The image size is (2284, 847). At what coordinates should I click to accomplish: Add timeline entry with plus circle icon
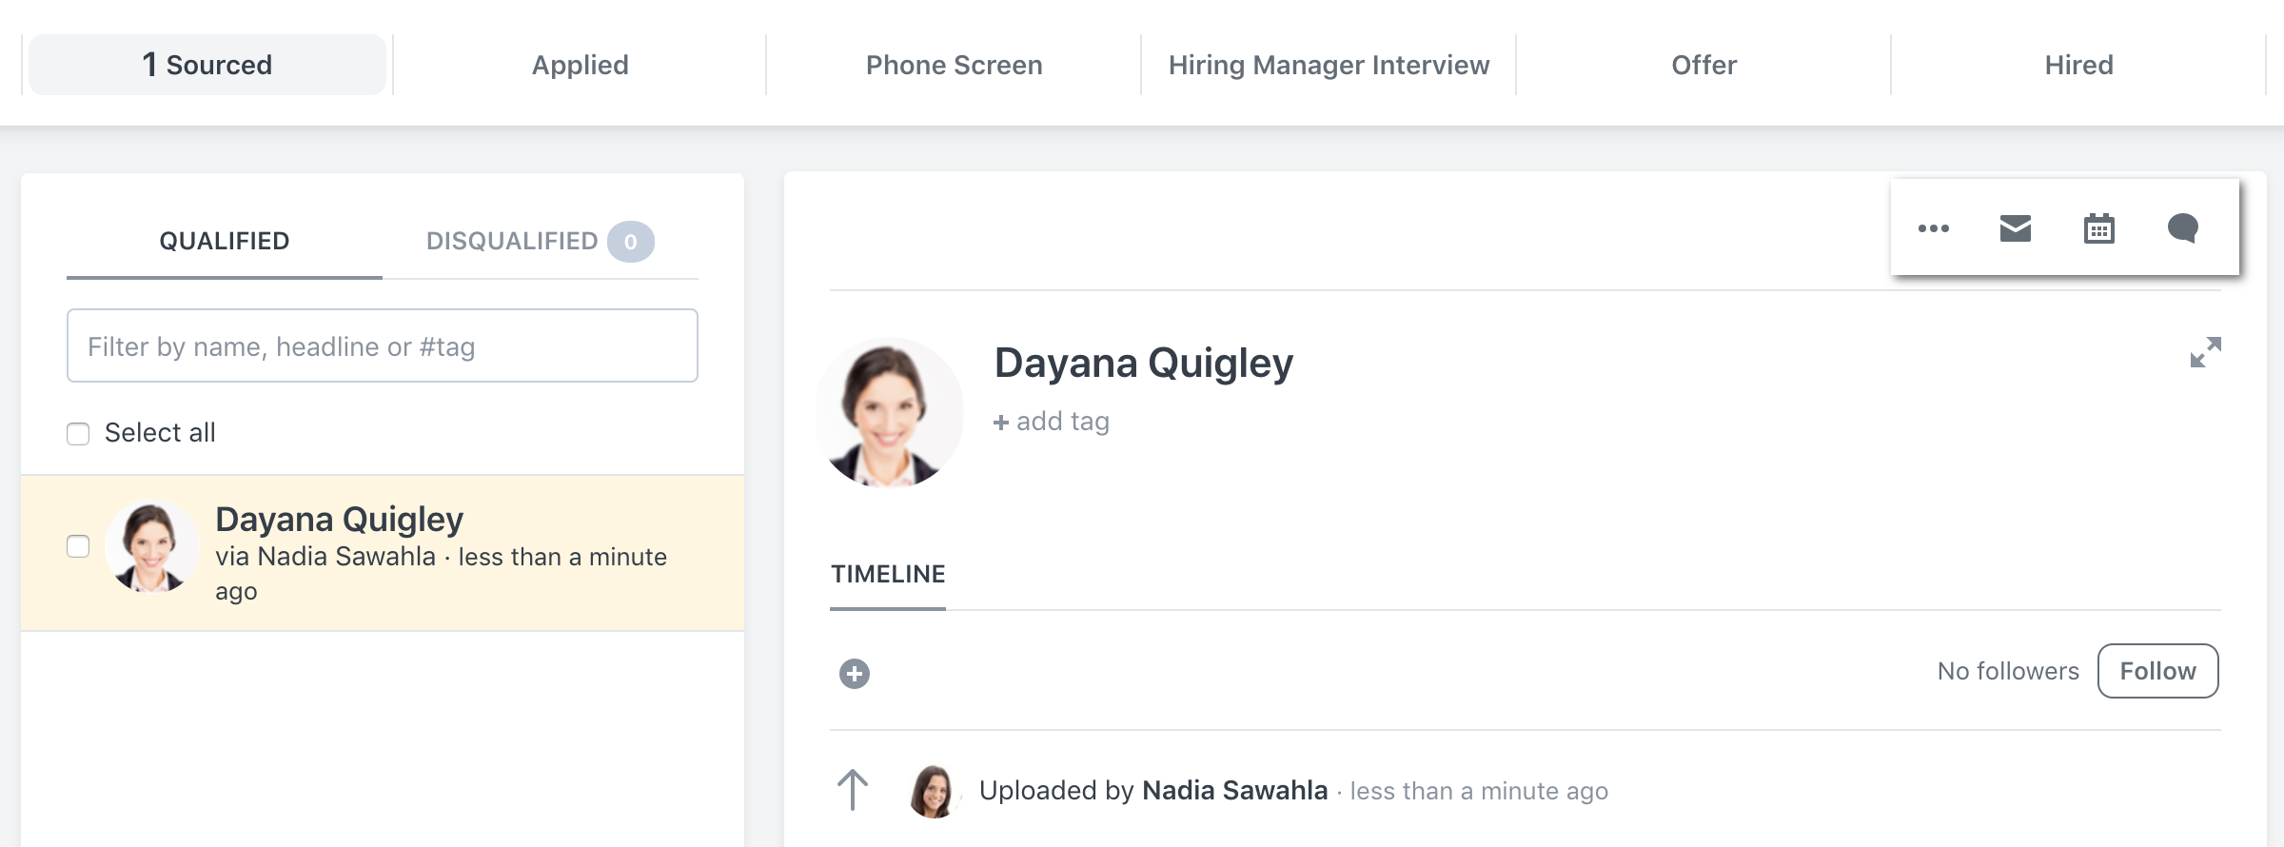point(855,674)
